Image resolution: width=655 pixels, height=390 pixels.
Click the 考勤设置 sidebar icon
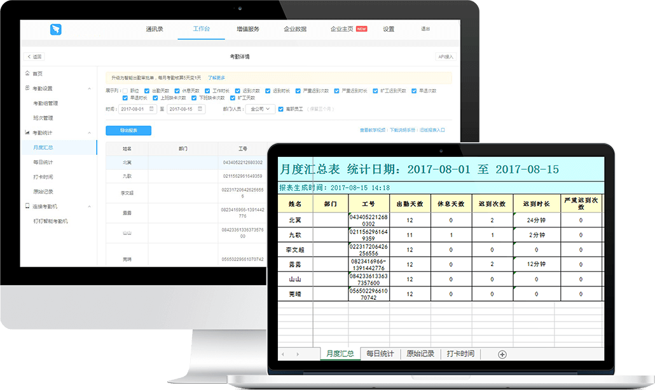(x=27, y=88)
